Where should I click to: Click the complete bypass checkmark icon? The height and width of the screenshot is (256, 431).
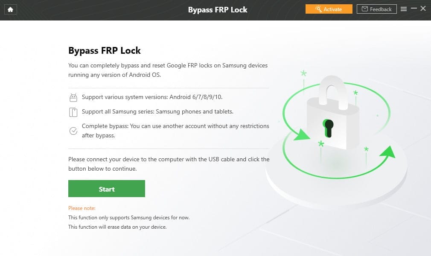[73, 131]
